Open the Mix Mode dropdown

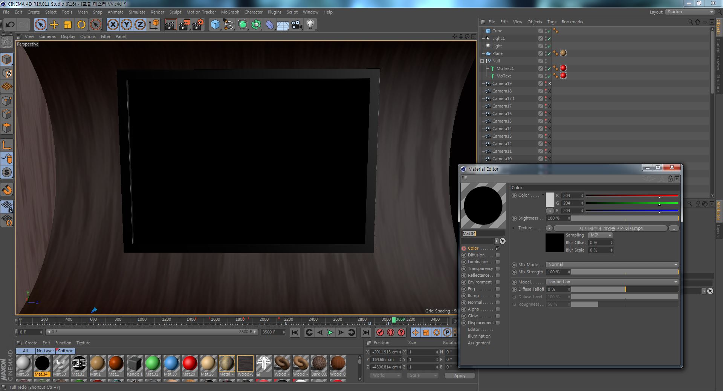tap(612, 265)
